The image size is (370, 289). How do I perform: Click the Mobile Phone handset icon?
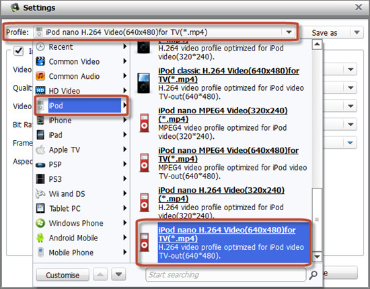40,253
